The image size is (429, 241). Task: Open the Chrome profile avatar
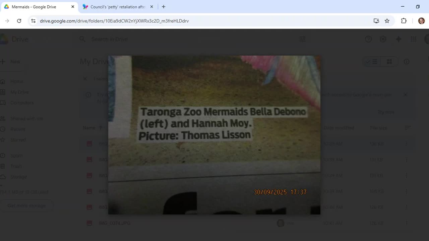point(421,21)
